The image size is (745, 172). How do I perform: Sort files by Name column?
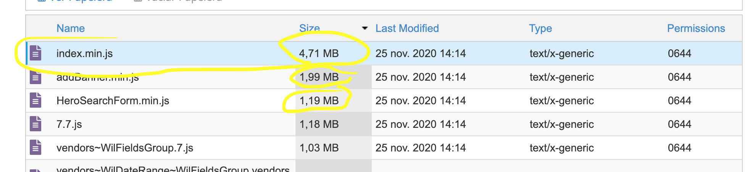coord(71,29)
